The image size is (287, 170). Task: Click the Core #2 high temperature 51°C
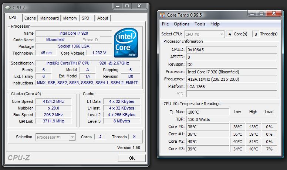[253, 142]
